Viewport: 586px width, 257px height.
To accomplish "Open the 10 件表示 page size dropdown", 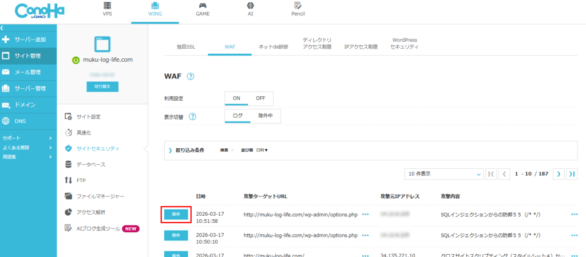I will pyautogui.click(x=444, y=173).
